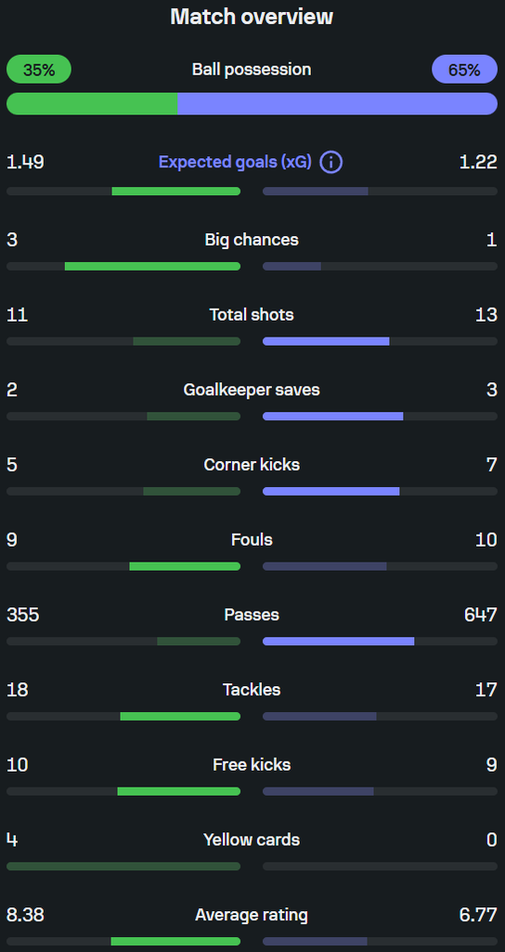Click the green section of possession bar

[92, 104]
